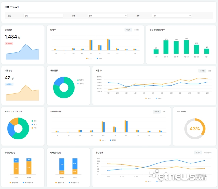Click 정규직 button in 증감현황 card
This screenshot has height=189, width=218.
[198, 153]
